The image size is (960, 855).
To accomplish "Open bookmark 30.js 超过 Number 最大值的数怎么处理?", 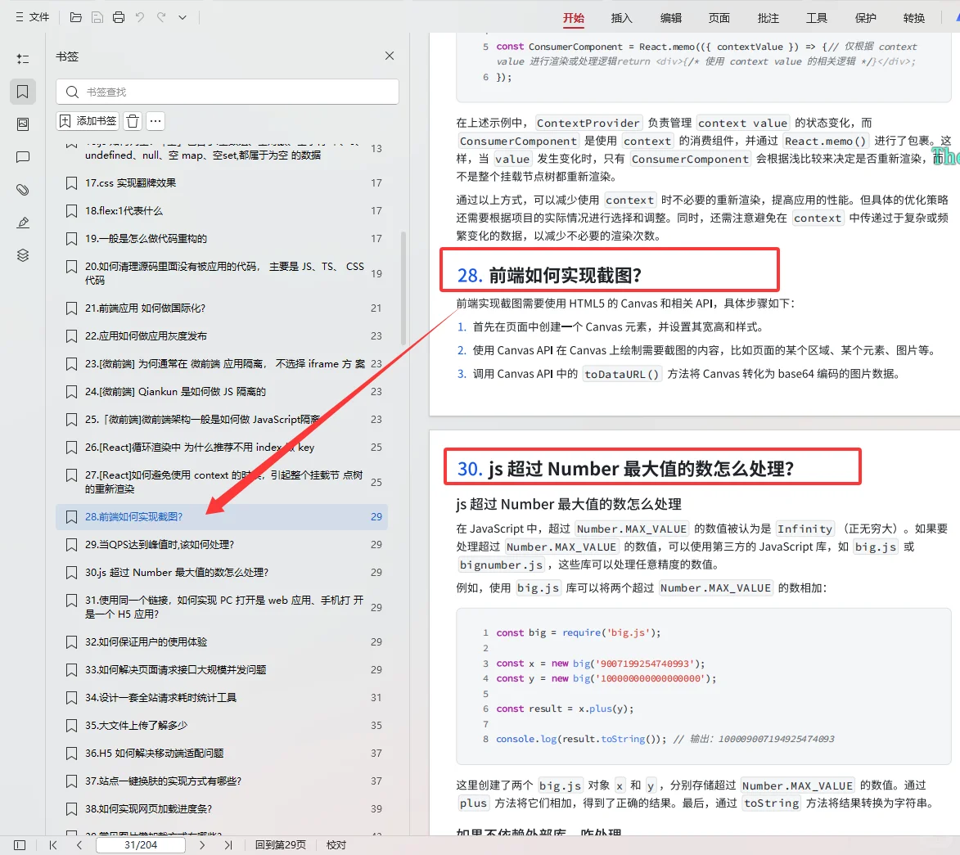I will [x=222, y=572].
